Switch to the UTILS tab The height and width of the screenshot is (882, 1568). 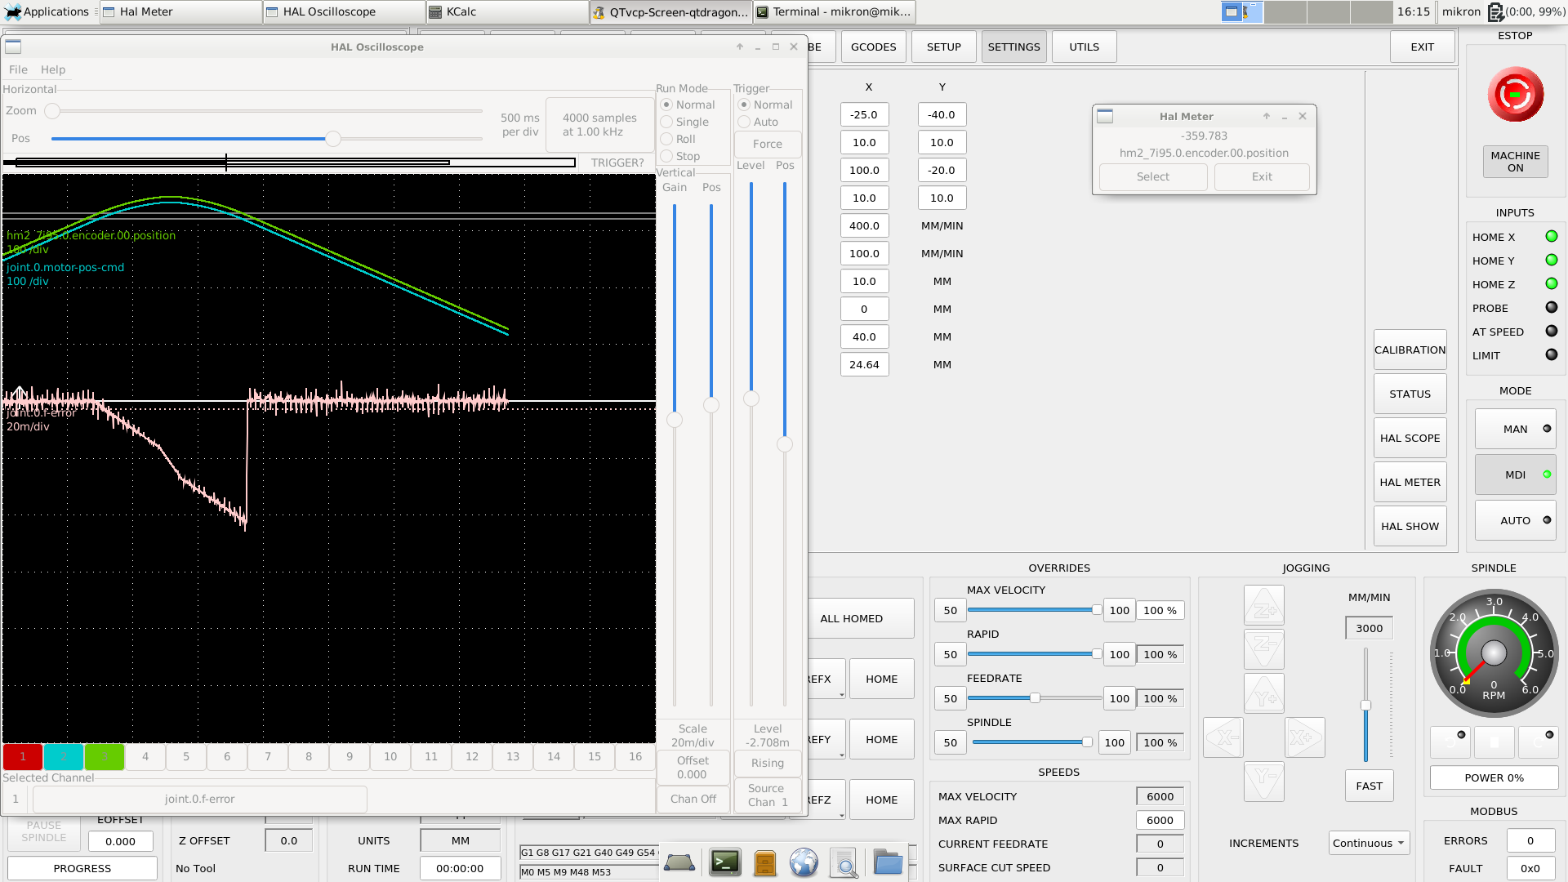(x=1084, y=47)
